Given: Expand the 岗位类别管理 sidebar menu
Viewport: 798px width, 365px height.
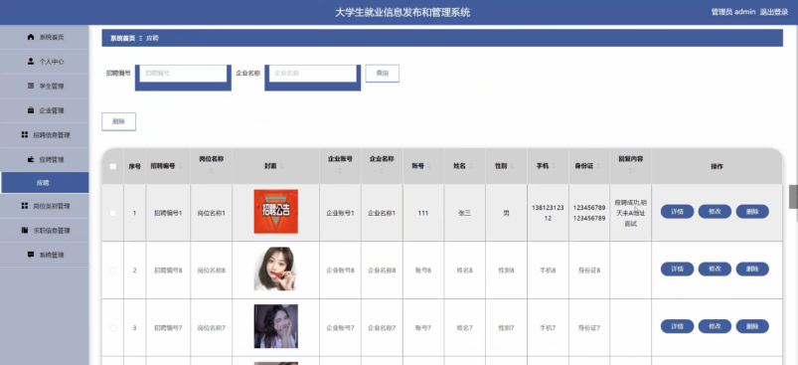Looking at the screenshot, I should [x=45, y=206].
